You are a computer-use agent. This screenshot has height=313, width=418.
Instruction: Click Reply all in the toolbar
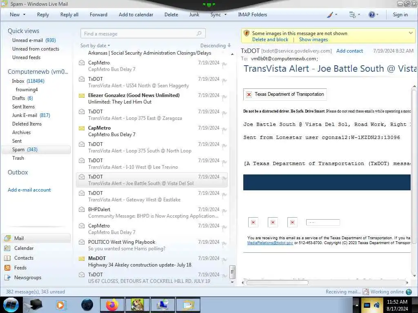[x=69, y=15]
